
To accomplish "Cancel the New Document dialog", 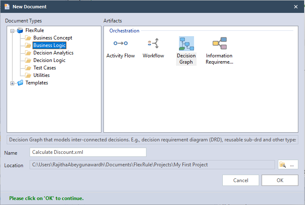I will [241, 180].
